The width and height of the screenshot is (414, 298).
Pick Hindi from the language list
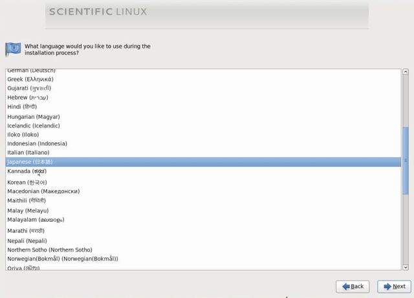tap(22, 107)
